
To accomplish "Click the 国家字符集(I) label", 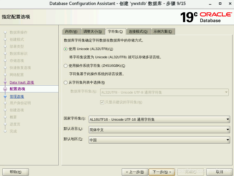I will (x=75, y=119).
